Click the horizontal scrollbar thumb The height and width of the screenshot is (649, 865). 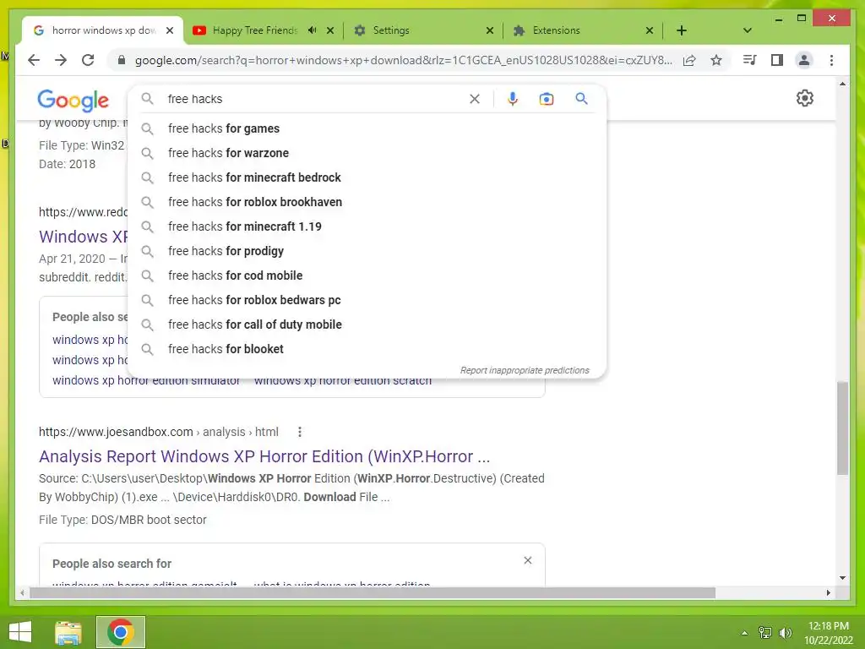373,592
